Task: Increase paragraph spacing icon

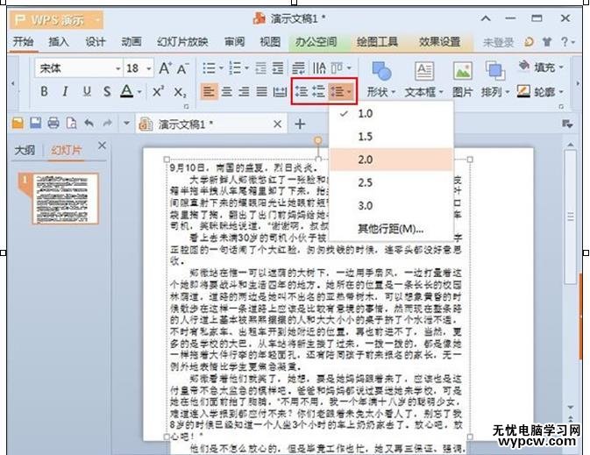Action: click(x=302, y=91)
